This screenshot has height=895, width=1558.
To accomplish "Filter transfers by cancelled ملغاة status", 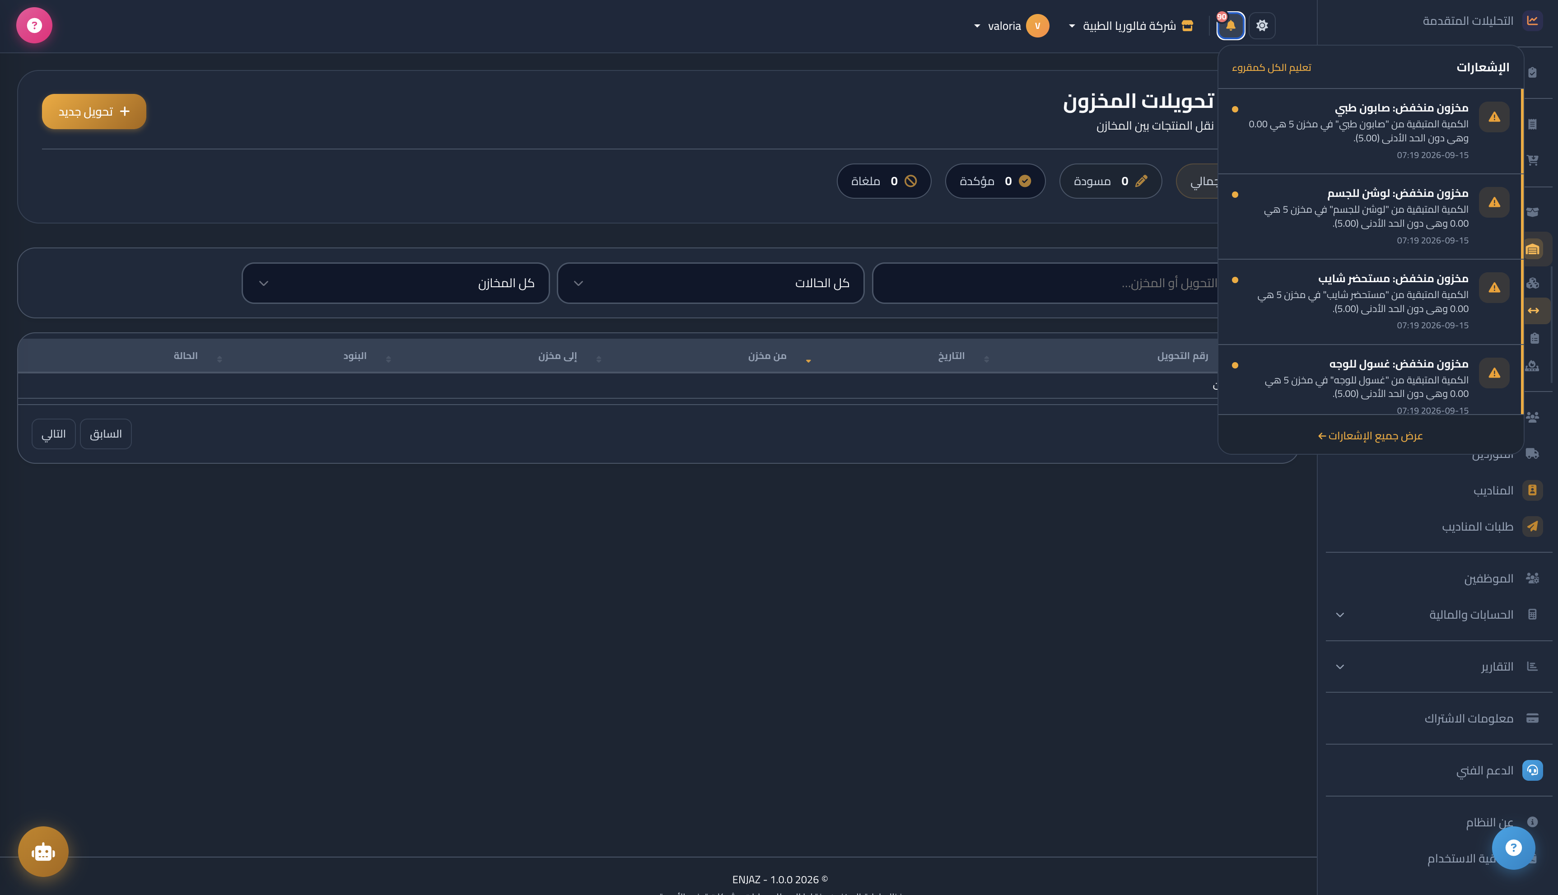I will (x=884, y=181).
